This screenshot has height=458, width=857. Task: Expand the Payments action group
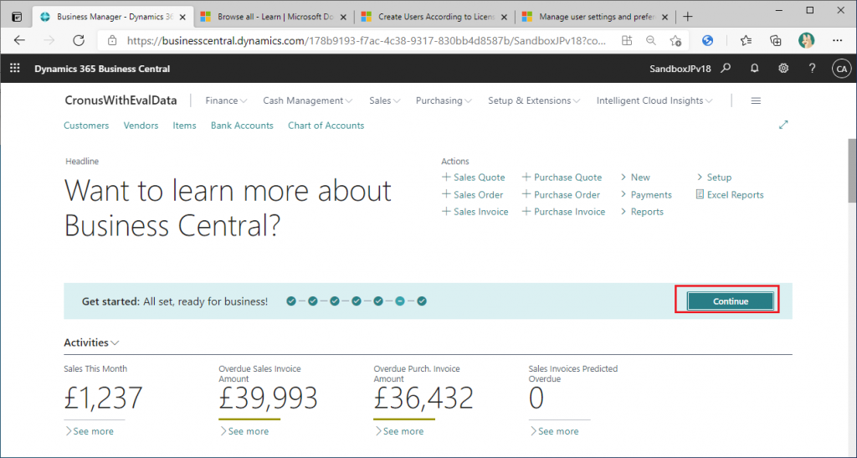(x=646, y=194)
